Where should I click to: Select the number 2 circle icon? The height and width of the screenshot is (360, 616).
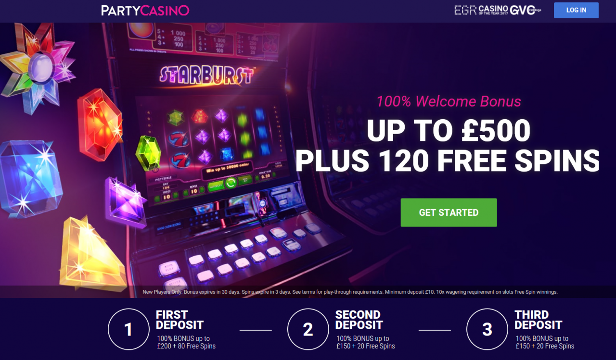click(308, 329)
